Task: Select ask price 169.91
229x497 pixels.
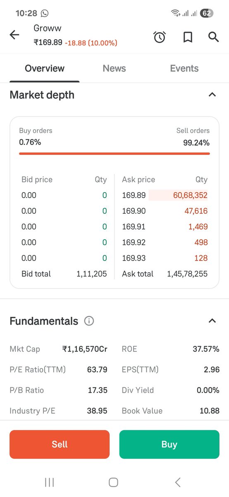Action: click(134, 227)
